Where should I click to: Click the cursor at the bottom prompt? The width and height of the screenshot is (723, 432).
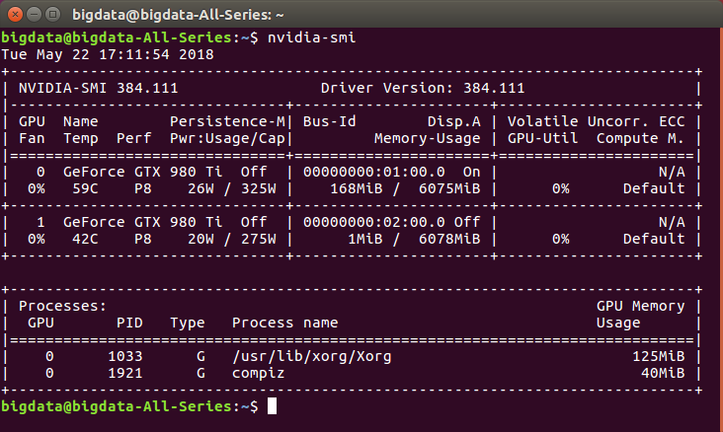[273, 406]
